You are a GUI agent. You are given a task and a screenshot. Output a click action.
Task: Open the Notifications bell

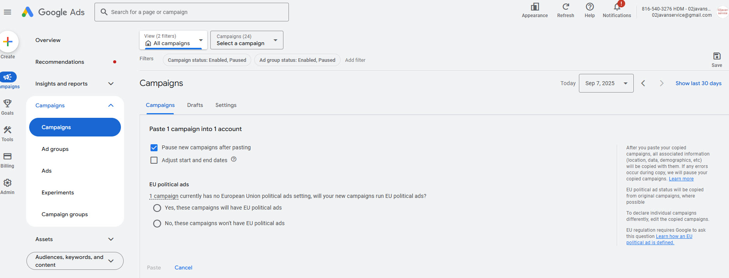pos(617,7)
